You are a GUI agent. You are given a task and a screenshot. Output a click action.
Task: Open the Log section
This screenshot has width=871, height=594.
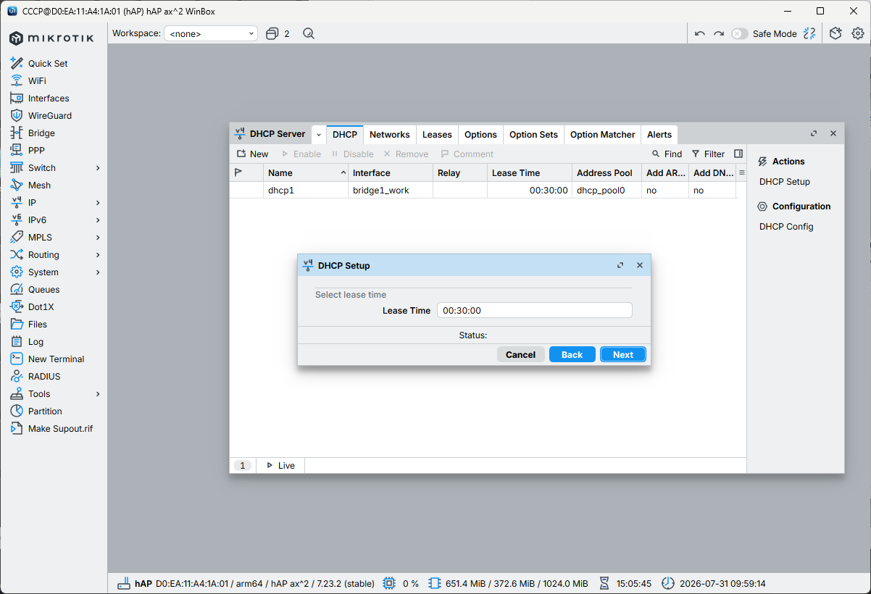tap(36, 342)
